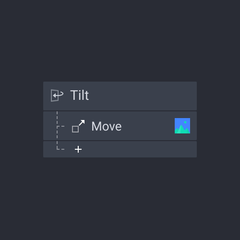240x240 pixels.
Task: Click blank area of Tilt row
Action: [143, 96]
